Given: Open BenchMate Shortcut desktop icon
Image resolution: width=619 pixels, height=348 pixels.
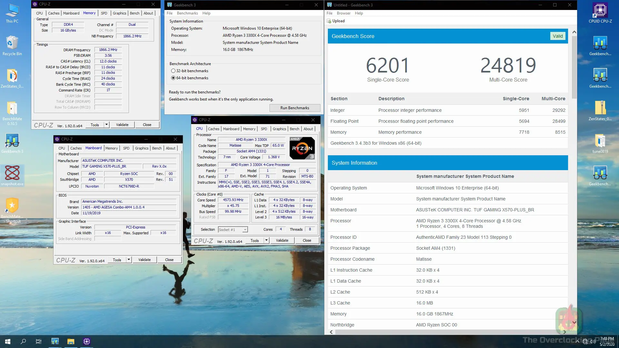Looking at the screenshot, I should tap(12, 210).
